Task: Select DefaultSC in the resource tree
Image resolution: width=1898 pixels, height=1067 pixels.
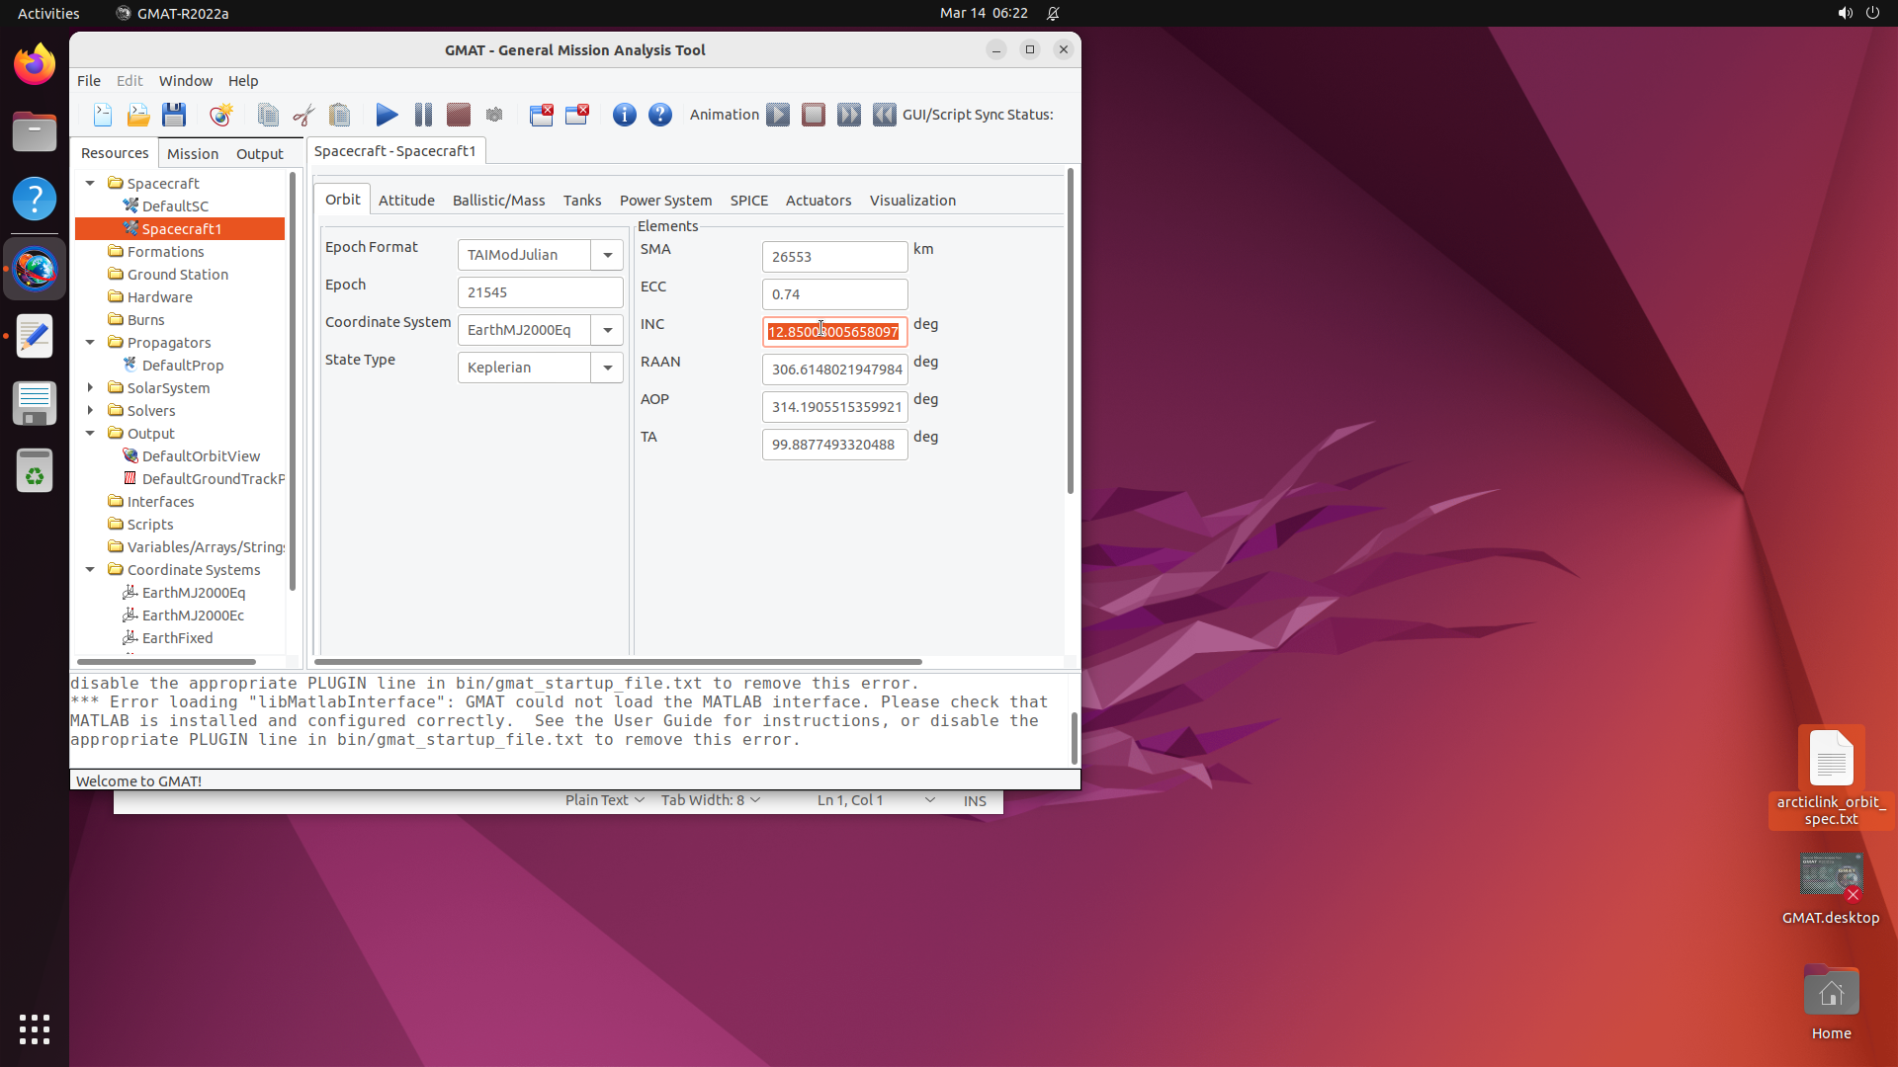Action: 175,205
